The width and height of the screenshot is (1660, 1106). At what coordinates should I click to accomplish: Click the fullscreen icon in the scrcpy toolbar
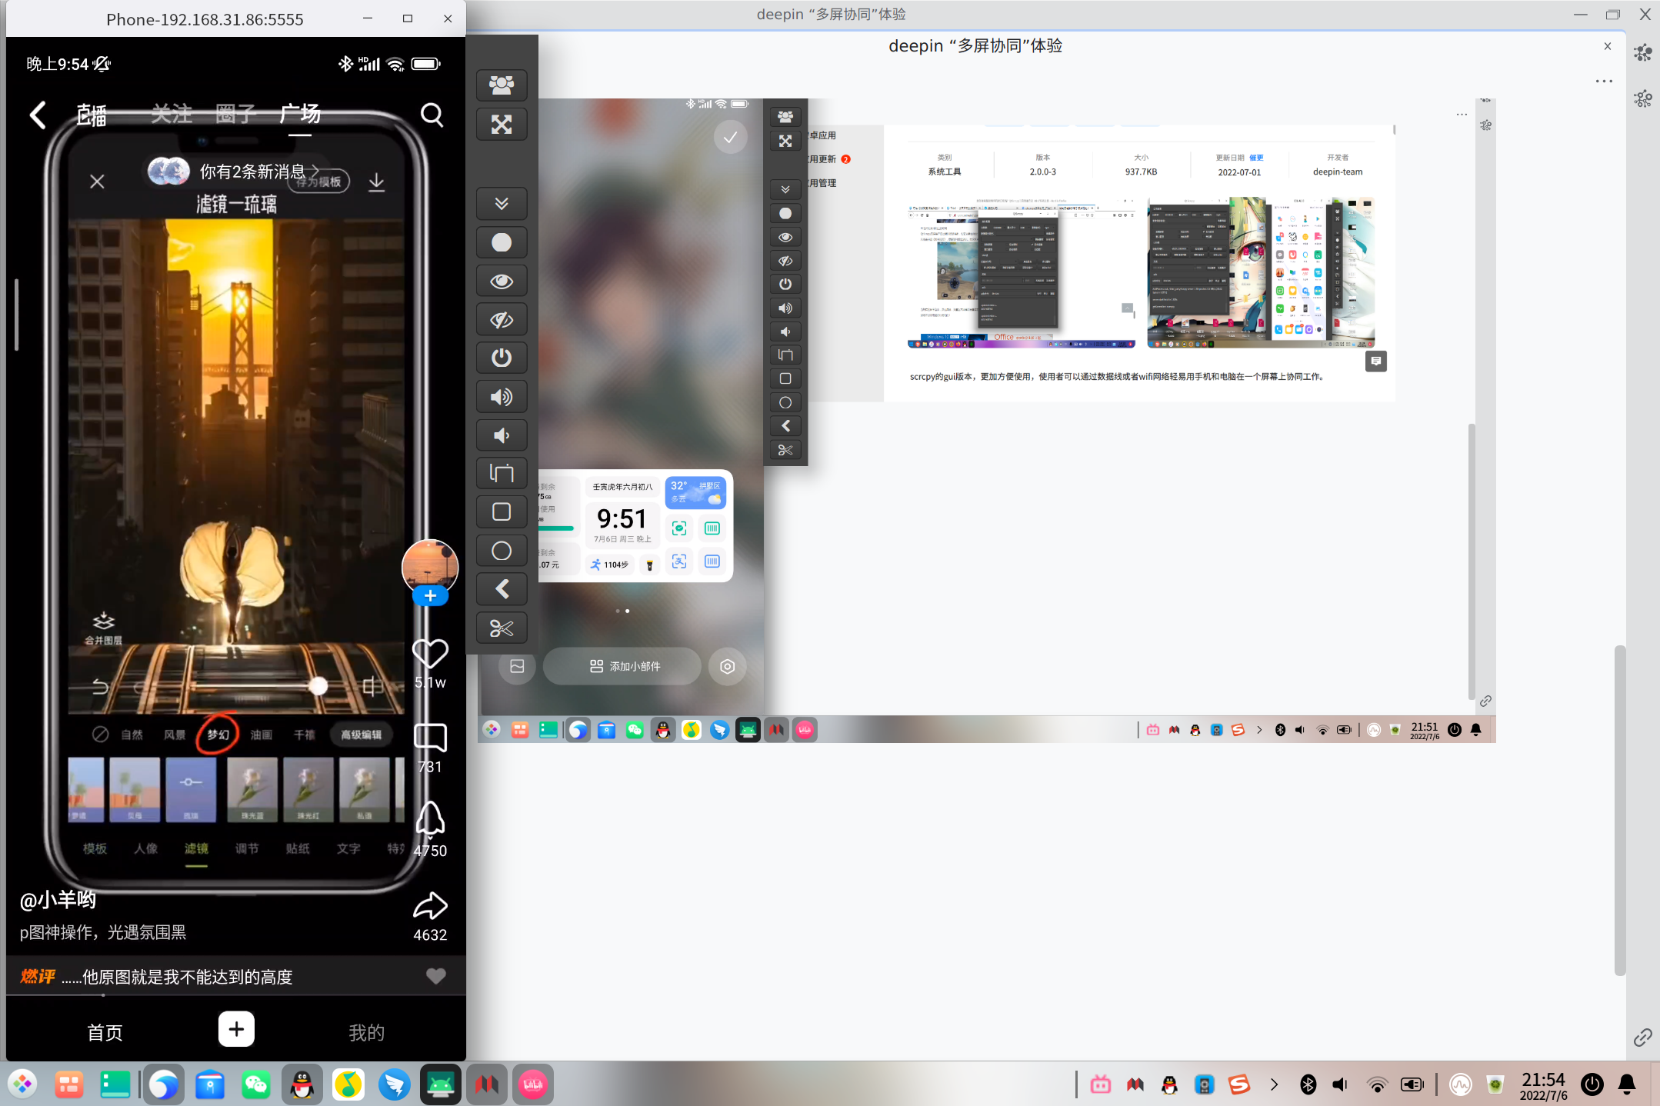pos(502,124)
